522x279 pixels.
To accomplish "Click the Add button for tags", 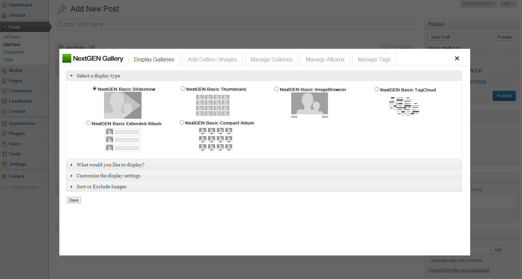I will (498, 250).
